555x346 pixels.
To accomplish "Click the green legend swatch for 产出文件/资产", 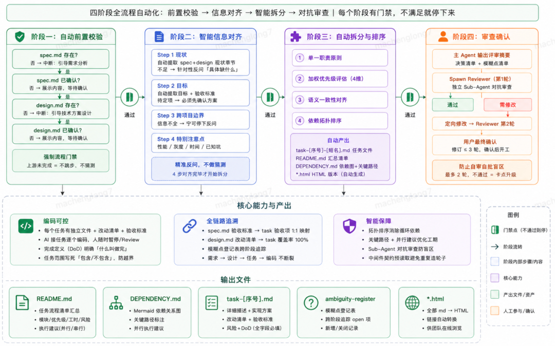I will tap(495, 294).
